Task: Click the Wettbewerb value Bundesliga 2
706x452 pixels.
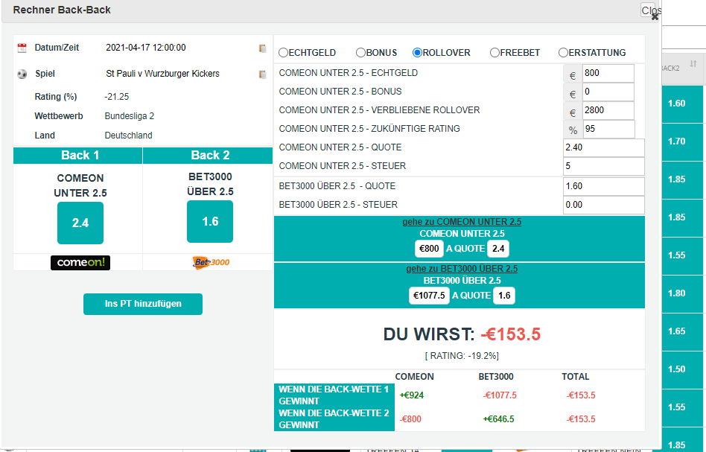Action: click(x=130, y=116)
